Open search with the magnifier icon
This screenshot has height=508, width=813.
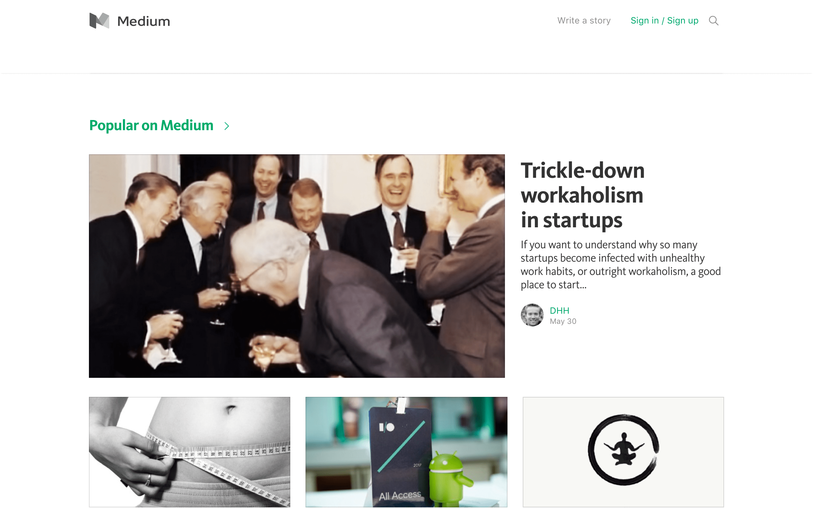(x=714, y=21)
